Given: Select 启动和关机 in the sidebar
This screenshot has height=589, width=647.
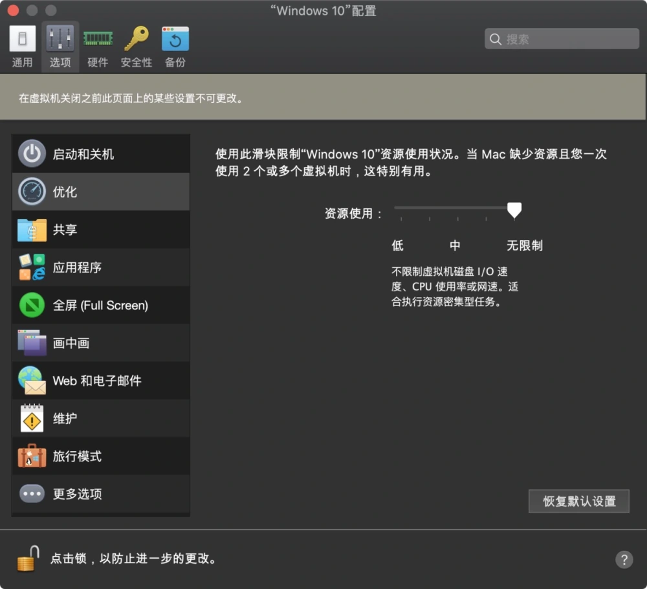Looking at the screenshot, I should pos(101,154).
